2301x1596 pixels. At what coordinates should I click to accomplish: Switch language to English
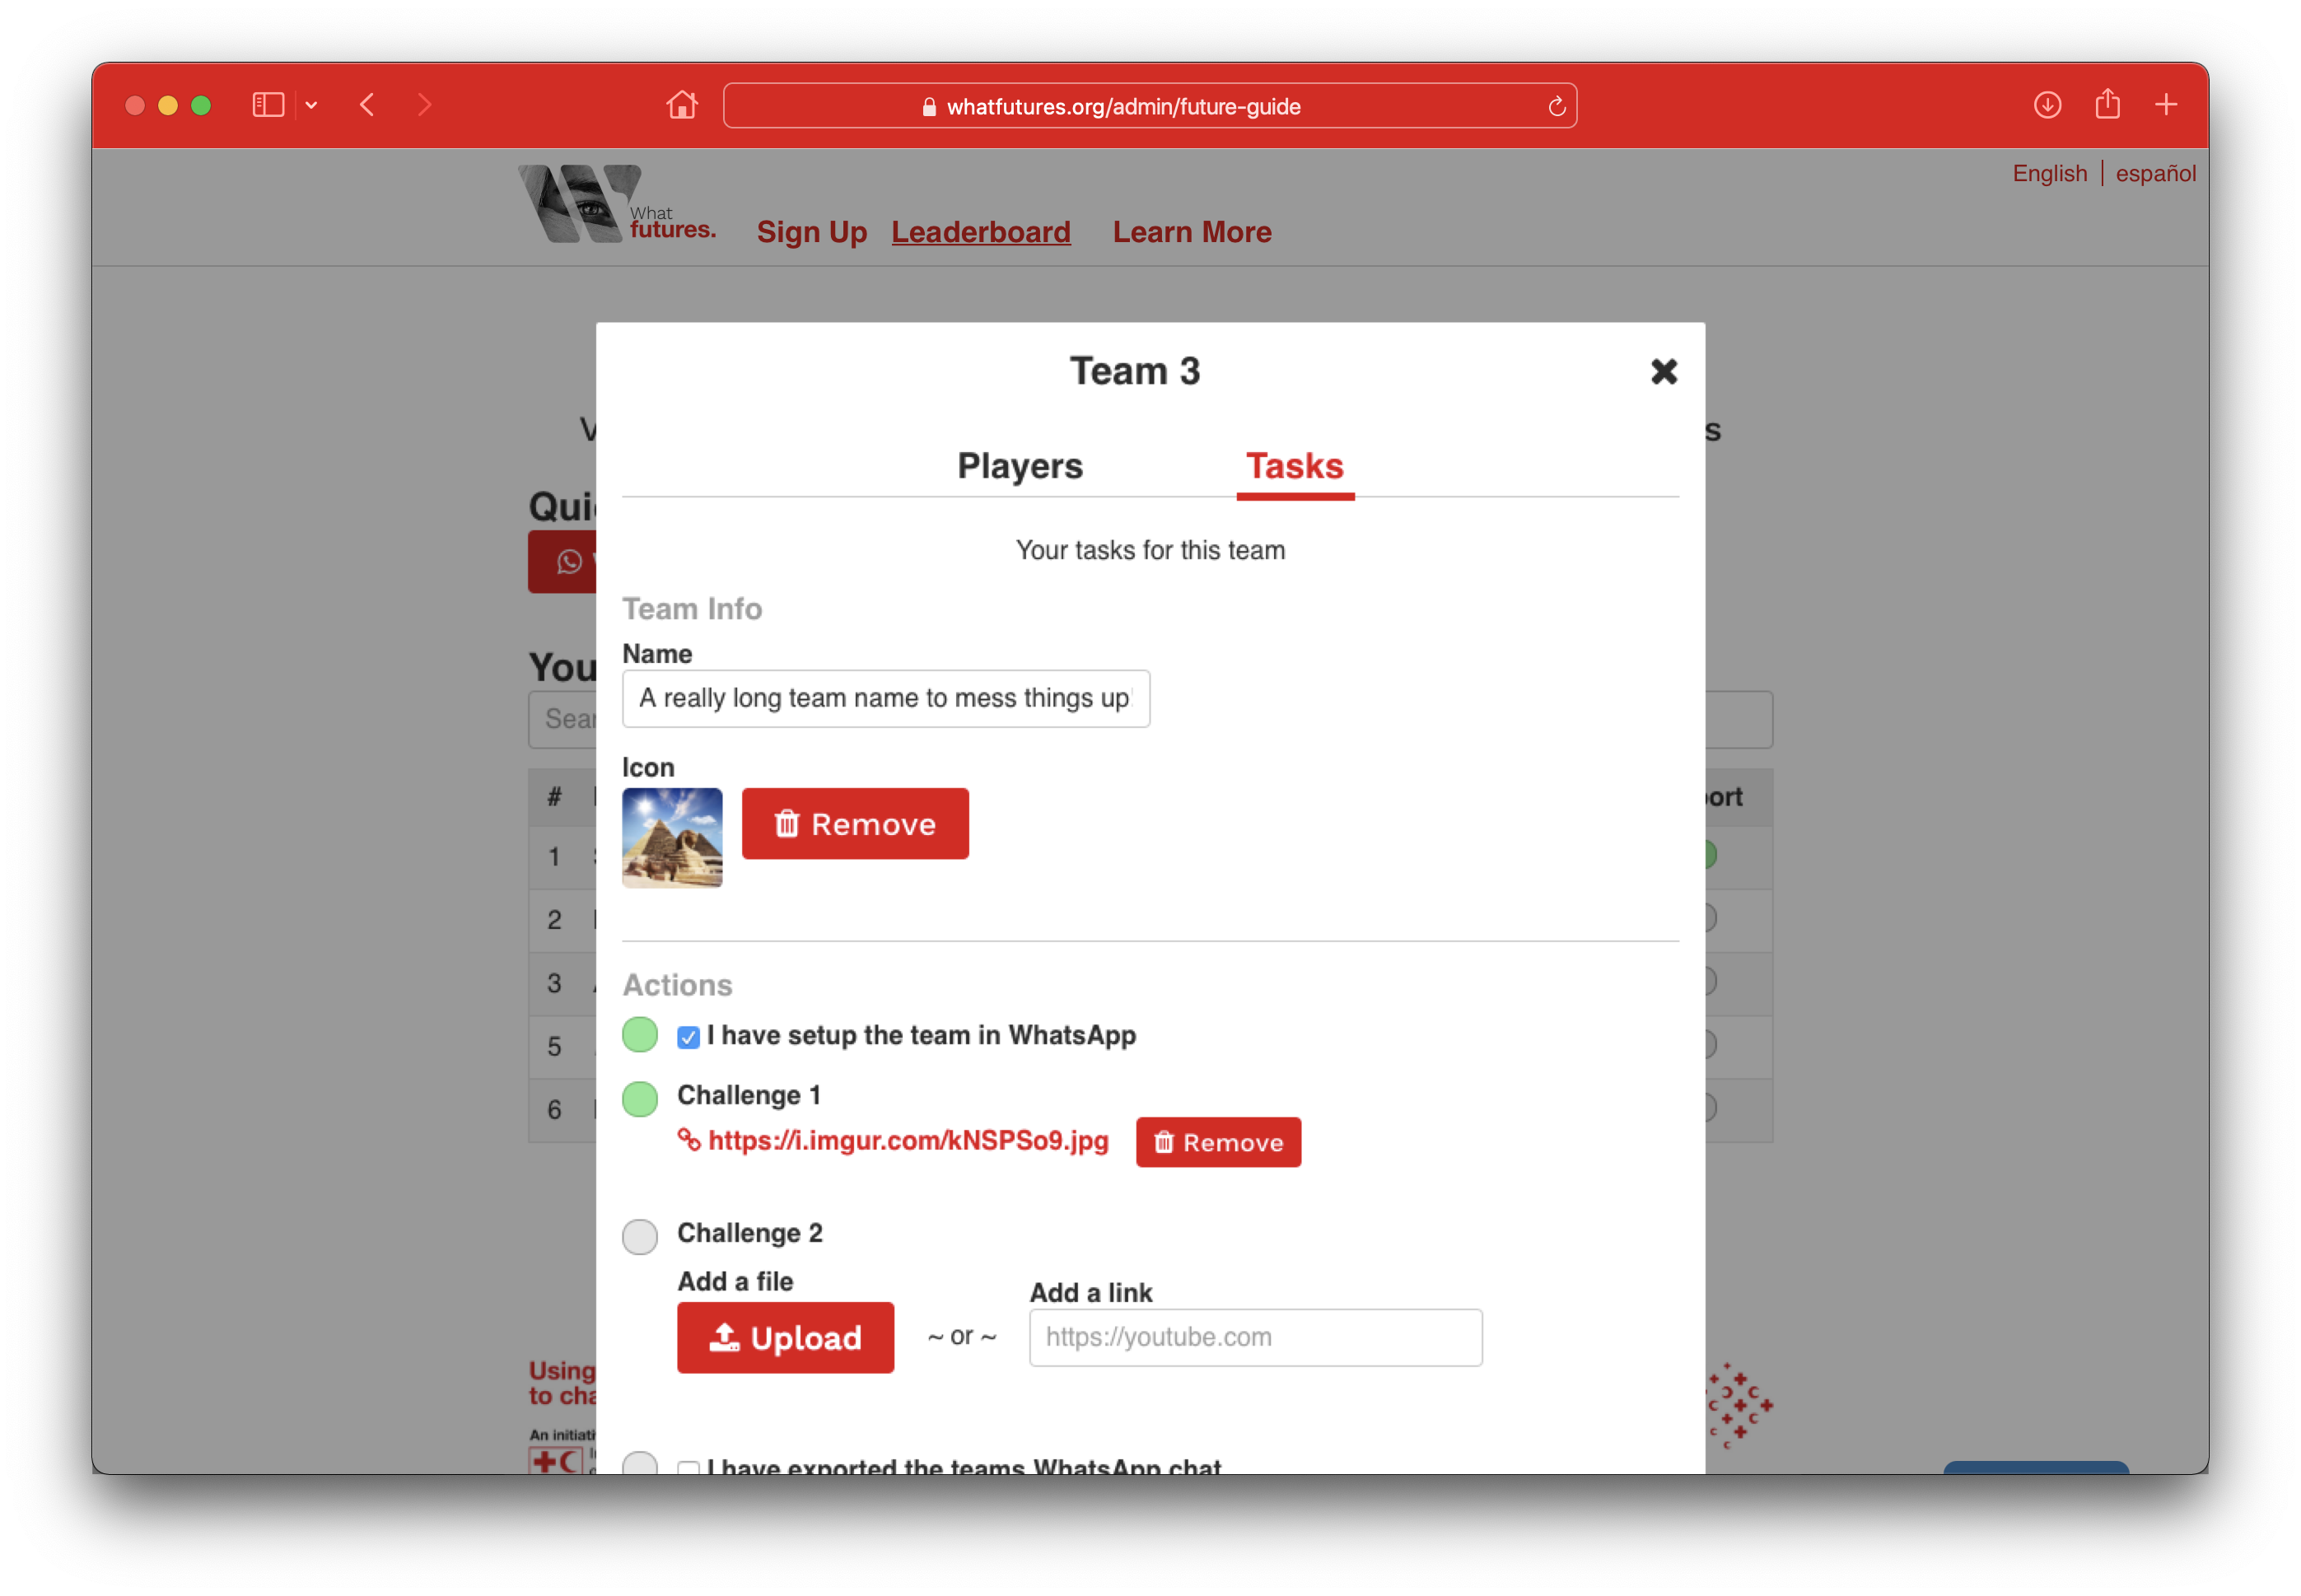tap(2049, 173)
